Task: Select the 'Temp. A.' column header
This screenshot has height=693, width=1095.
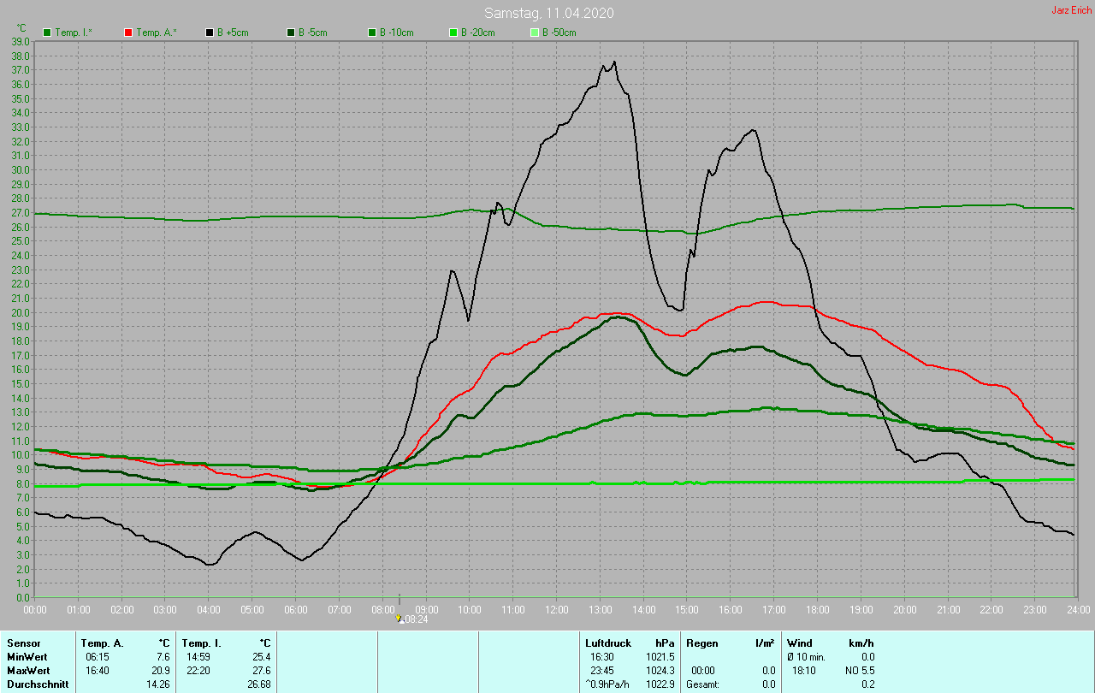Action: pos(102,643)
